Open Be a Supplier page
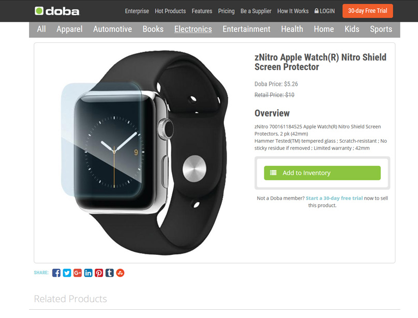This screenshot has height=318, width=418. 256,11
